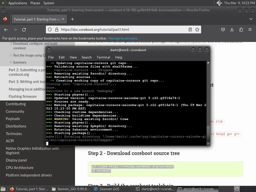
Task: Open CPU Architecture sidebar link
Action: tap(19, 168)
